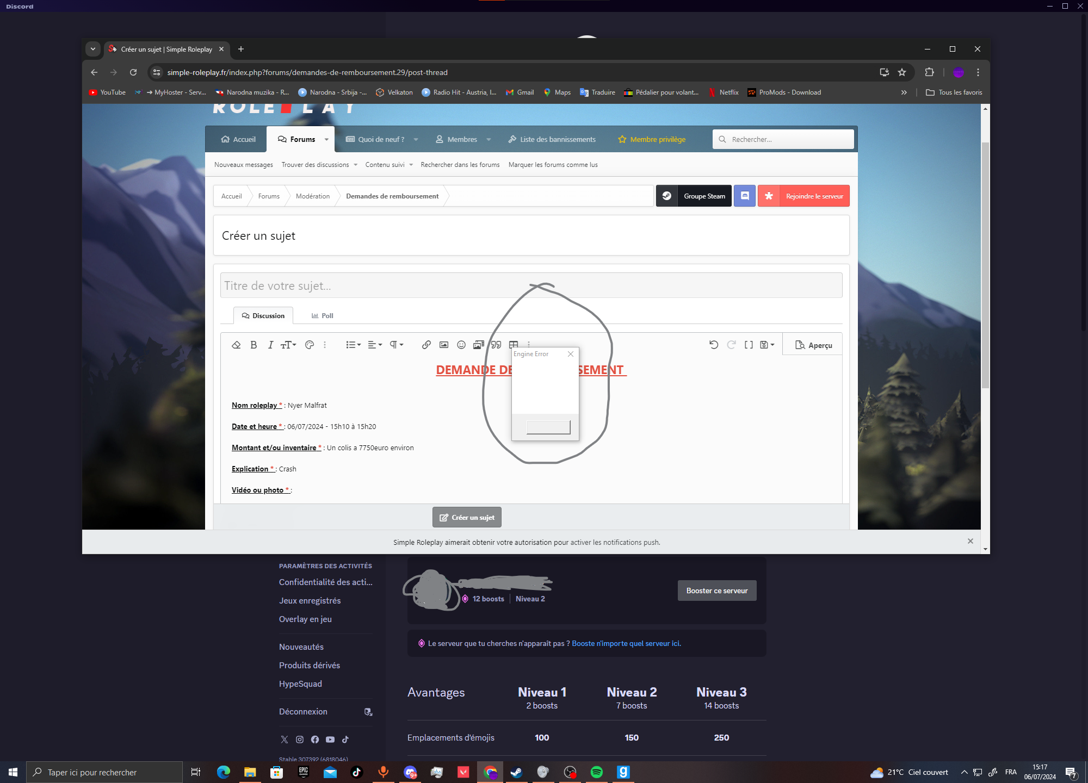The height and width of the screenshot is (783, 1088).
Task: Click Rejoindre le serveur button
Action: point(803,196)
